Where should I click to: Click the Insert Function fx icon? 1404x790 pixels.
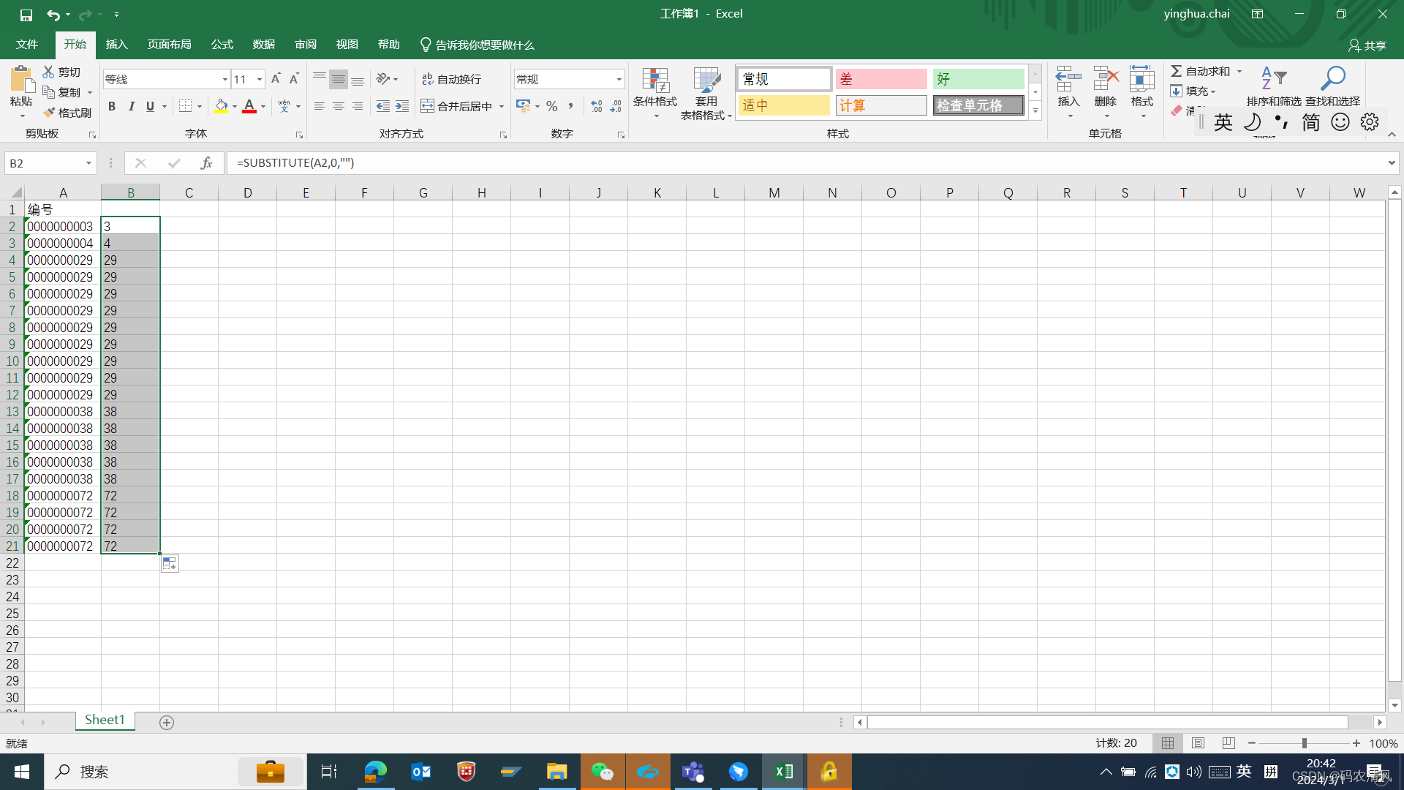pos(207,162)
